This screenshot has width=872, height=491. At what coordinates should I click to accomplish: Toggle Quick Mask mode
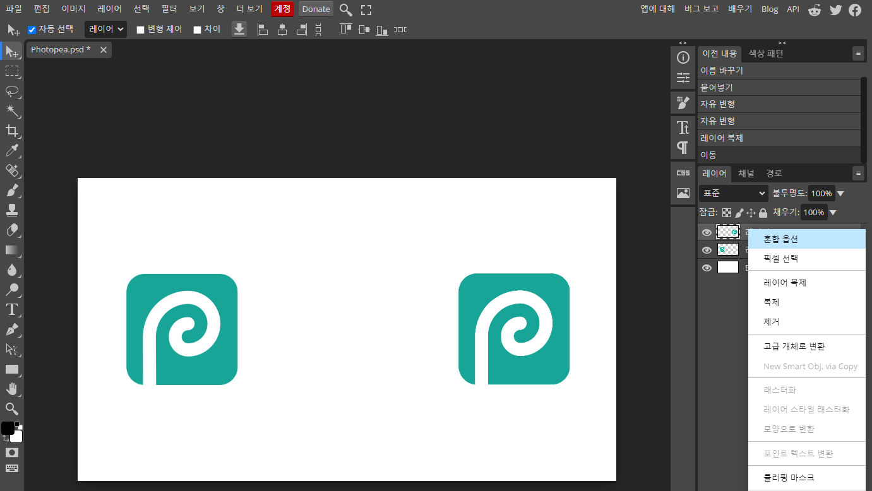[12, 453]
